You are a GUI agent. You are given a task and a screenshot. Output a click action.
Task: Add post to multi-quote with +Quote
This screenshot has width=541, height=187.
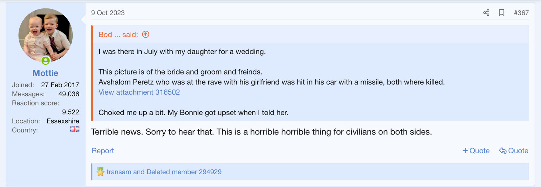coord(476,151)
